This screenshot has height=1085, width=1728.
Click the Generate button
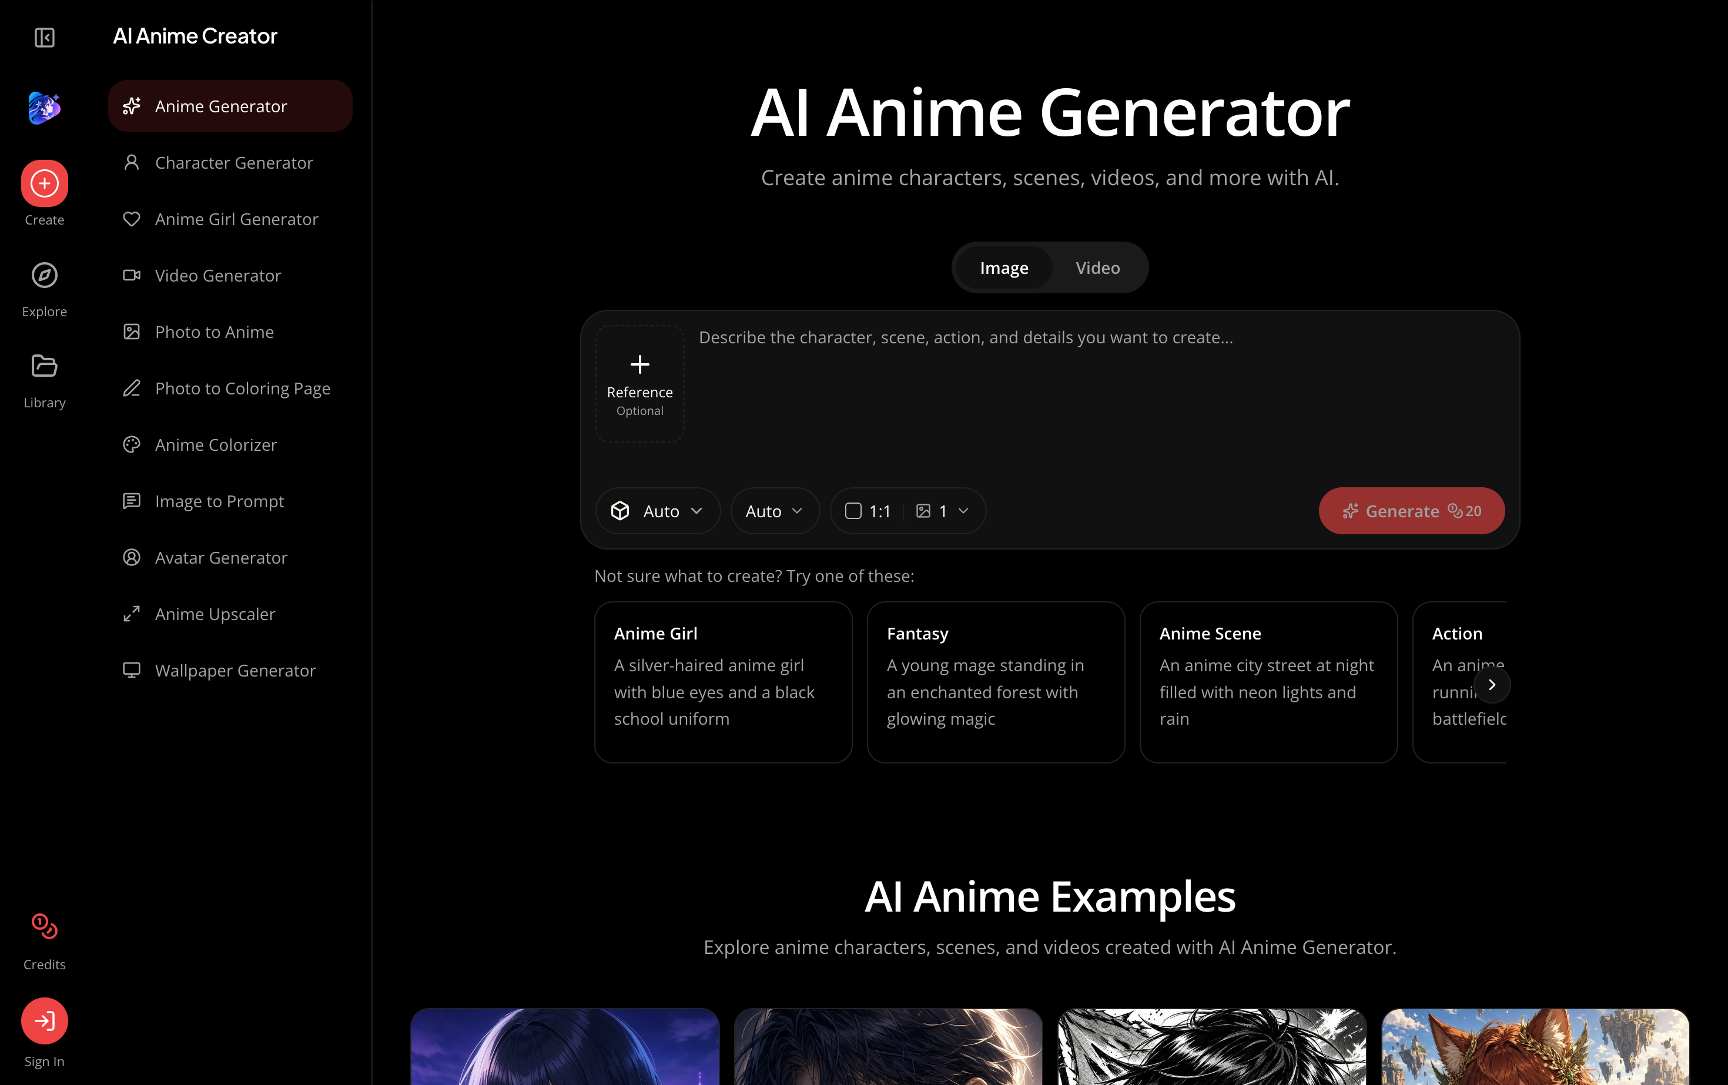click(x=1412, y=511)
